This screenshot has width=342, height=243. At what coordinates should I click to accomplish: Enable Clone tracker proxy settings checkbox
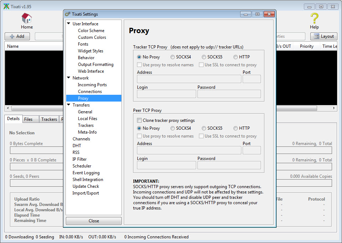click(139, 120)
